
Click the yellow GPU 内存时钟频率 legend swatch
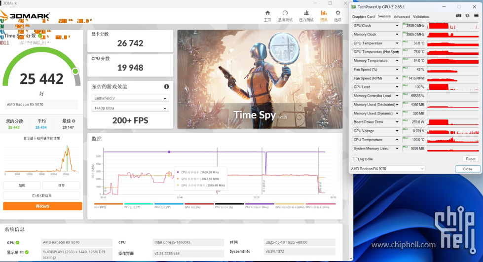click(290, 204)
